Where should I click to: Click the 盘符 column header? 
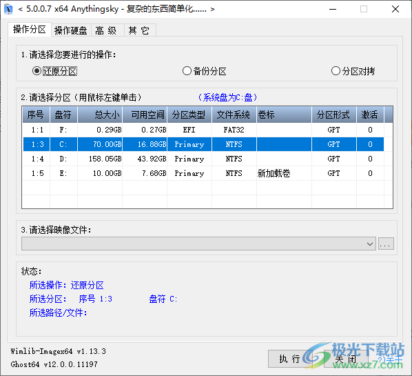63,115
